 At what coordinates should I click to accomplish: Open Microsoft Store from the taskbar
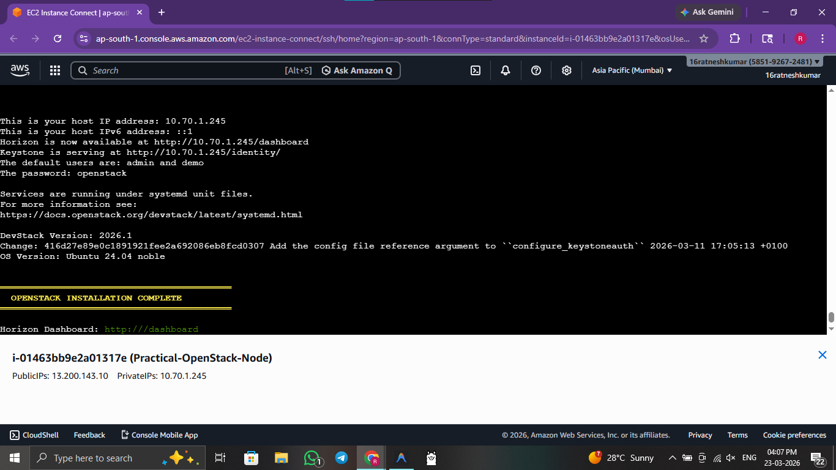pos(251,458)
